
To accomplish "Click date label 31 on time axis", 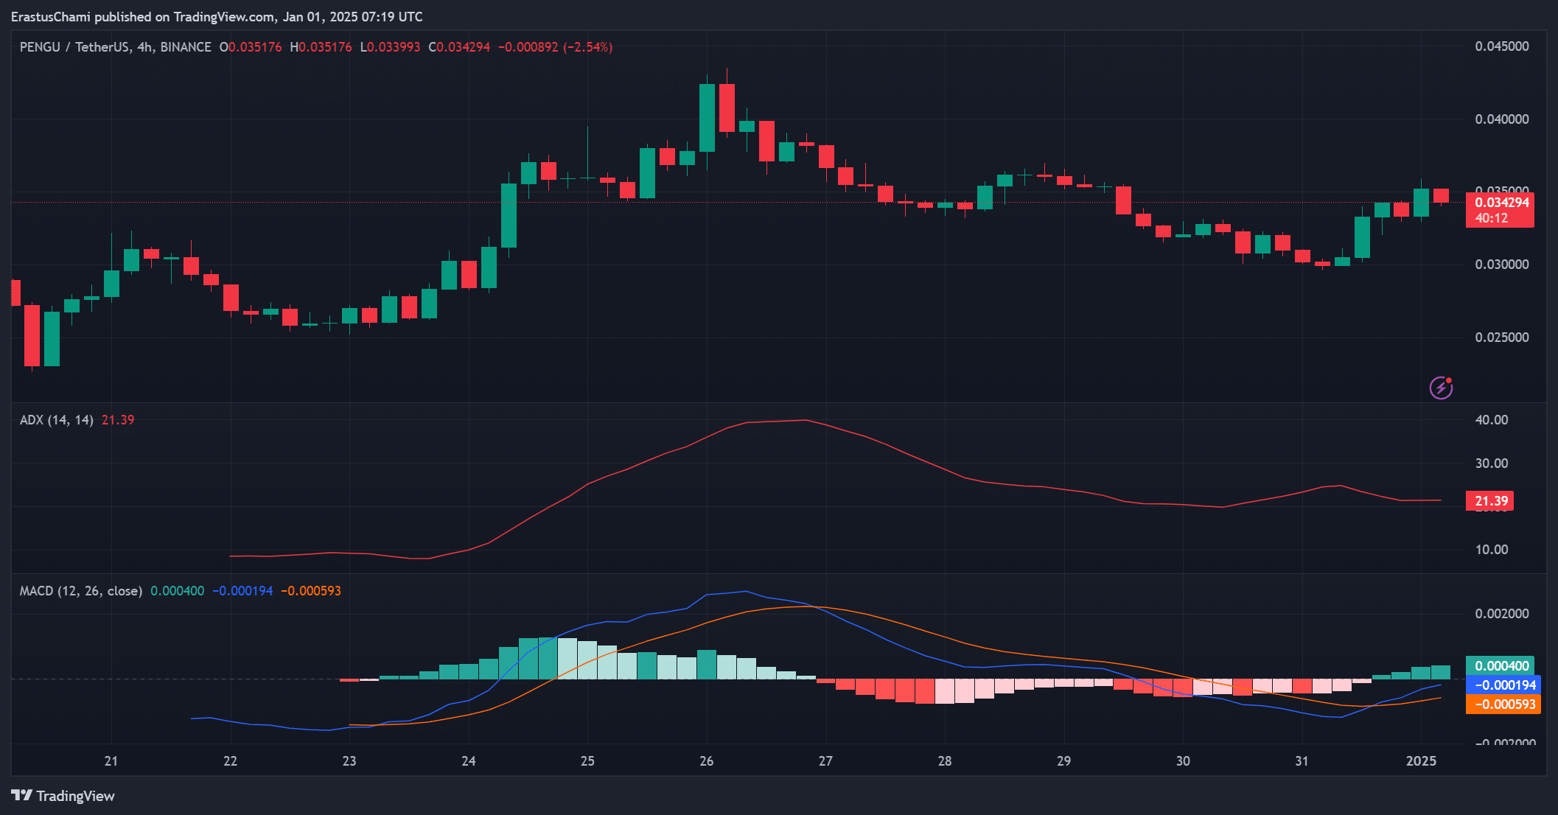I will click(x=1302, y=761).
